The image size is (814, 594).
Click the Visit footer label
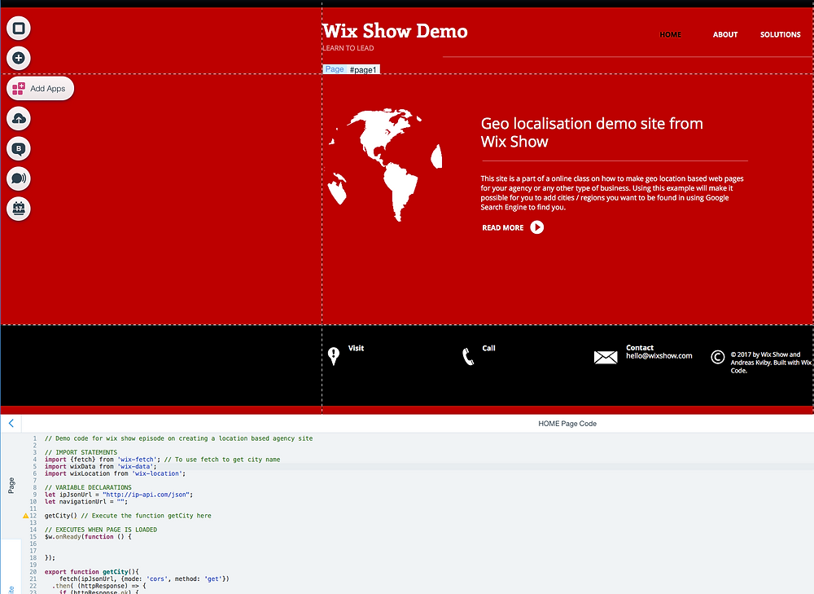(x=357, y=348)
